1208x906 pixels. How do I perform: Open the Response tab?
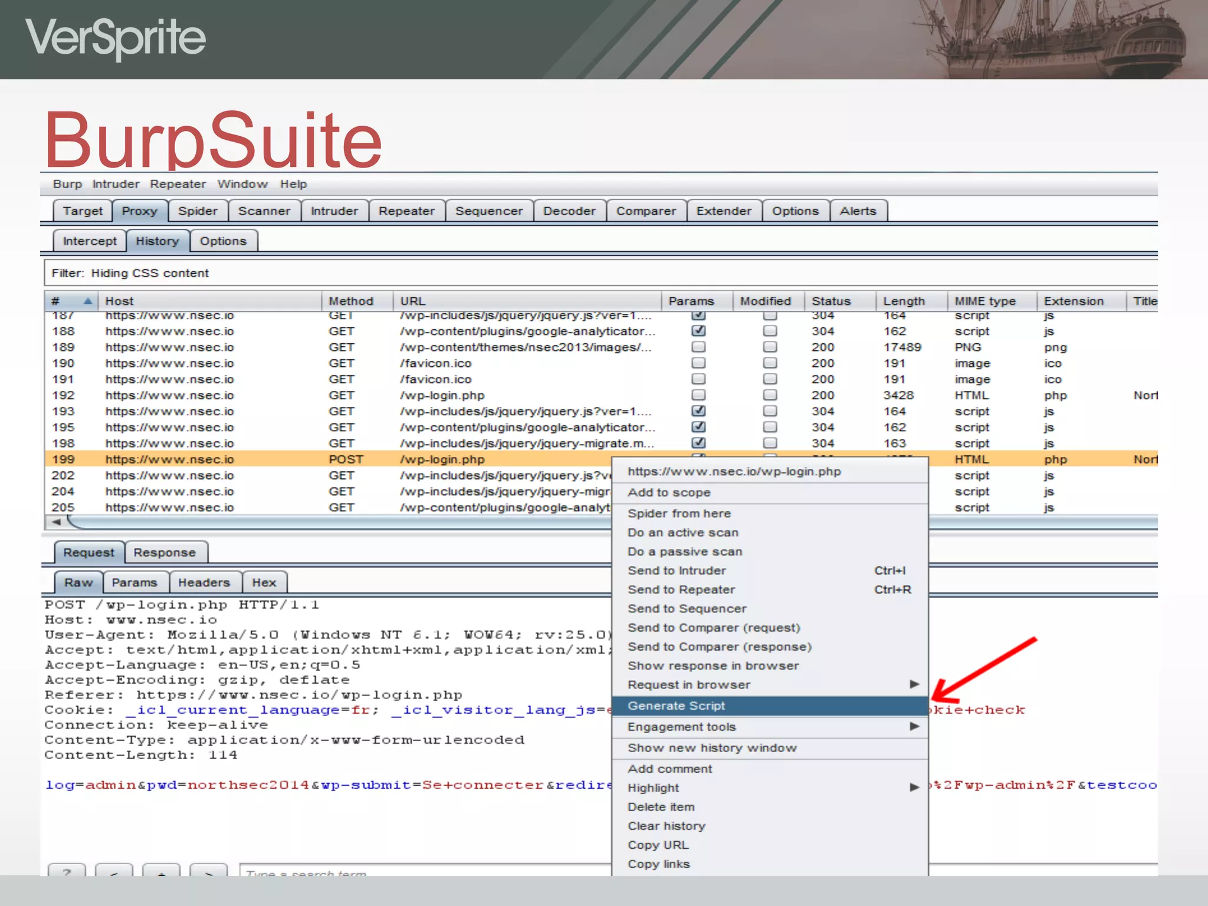pyautogui.click(x=165, y=553)
